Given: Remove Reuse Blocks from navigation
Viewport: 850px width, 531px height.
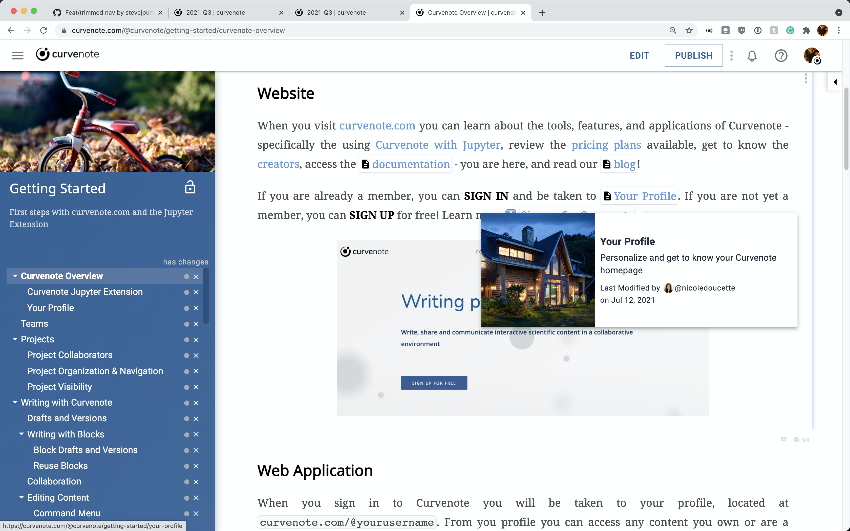Looking at the screenshot, I should click(x=196, y=466).
